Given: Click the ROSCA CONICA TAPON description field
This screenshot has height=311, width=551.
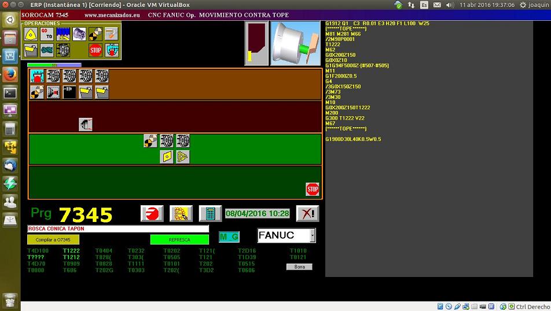Looking at the screenshot, I should [x=118, y=229].
